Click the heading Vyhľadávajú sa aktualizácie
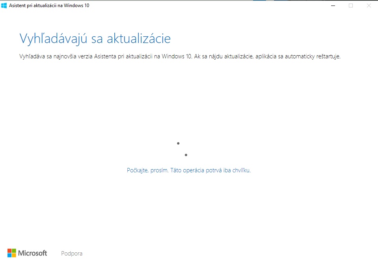Image resolution: width=378 pixels, height=263 pixels. [95, 39]
